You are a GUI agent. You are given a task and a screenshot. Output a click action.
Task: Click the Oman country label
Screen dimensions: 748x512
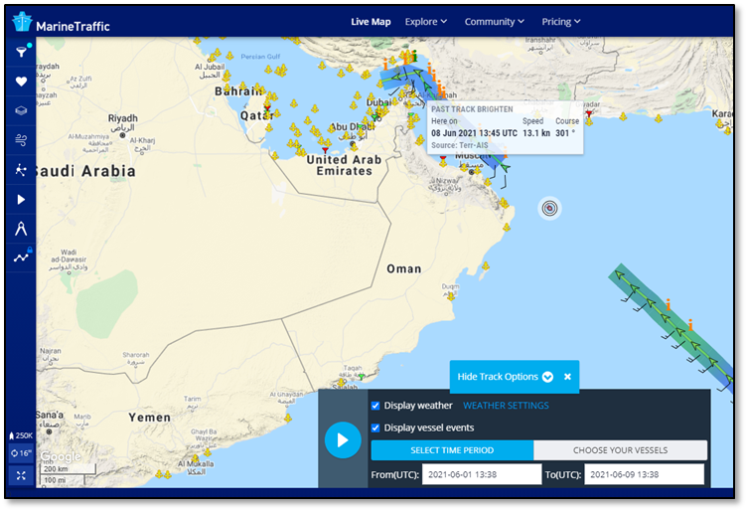[x=404, y=269]
